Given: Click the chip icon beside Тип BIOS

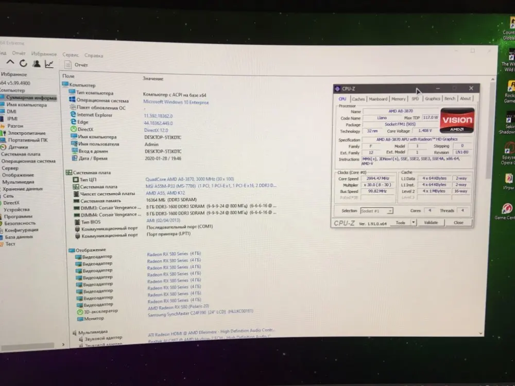Looking at the screenshot, I should point(77,222).
